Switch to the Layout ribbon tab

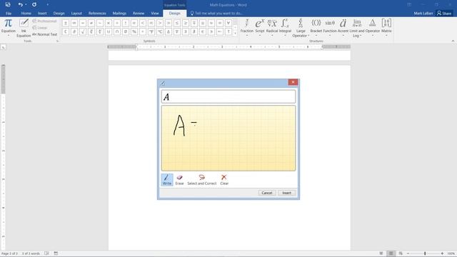click(x=76, y=13)
